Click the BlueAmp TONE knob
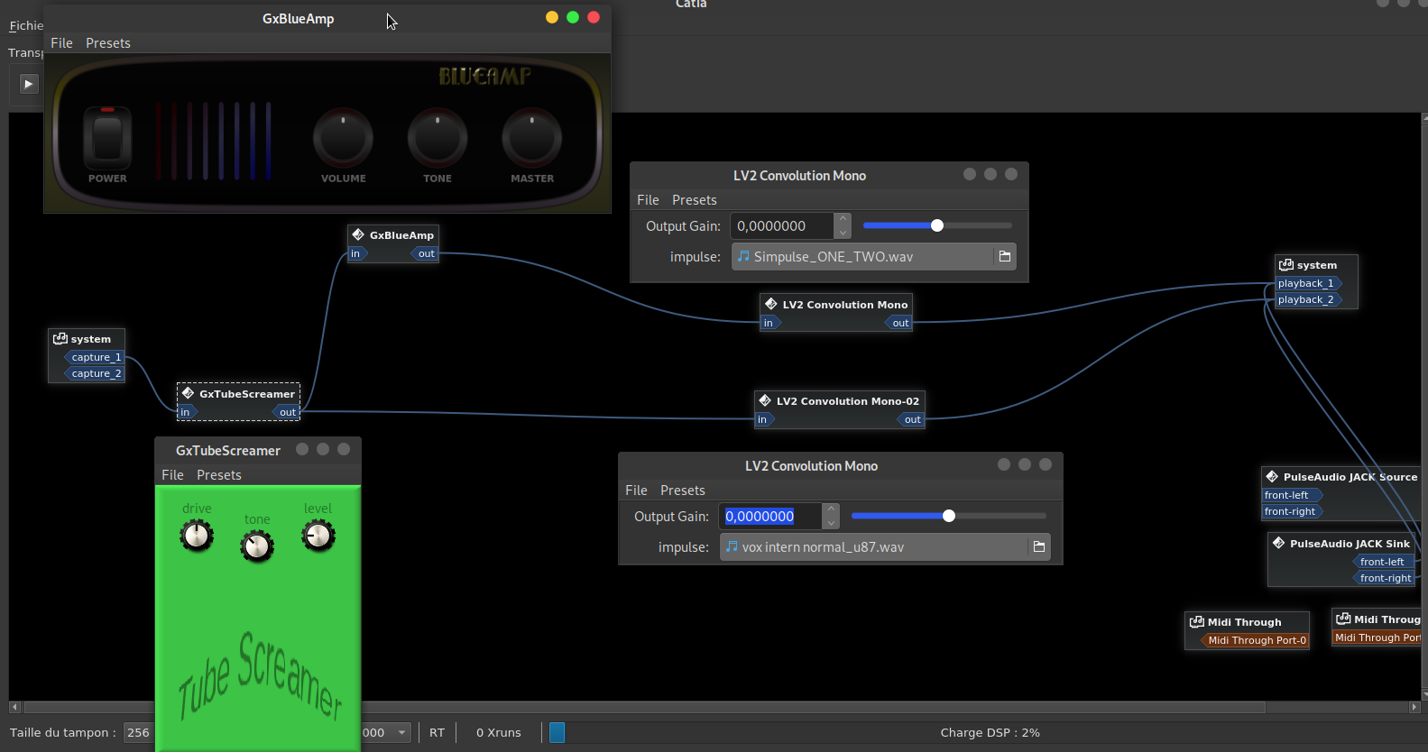This screenshot has width=1428, height=752. (438, 138)
